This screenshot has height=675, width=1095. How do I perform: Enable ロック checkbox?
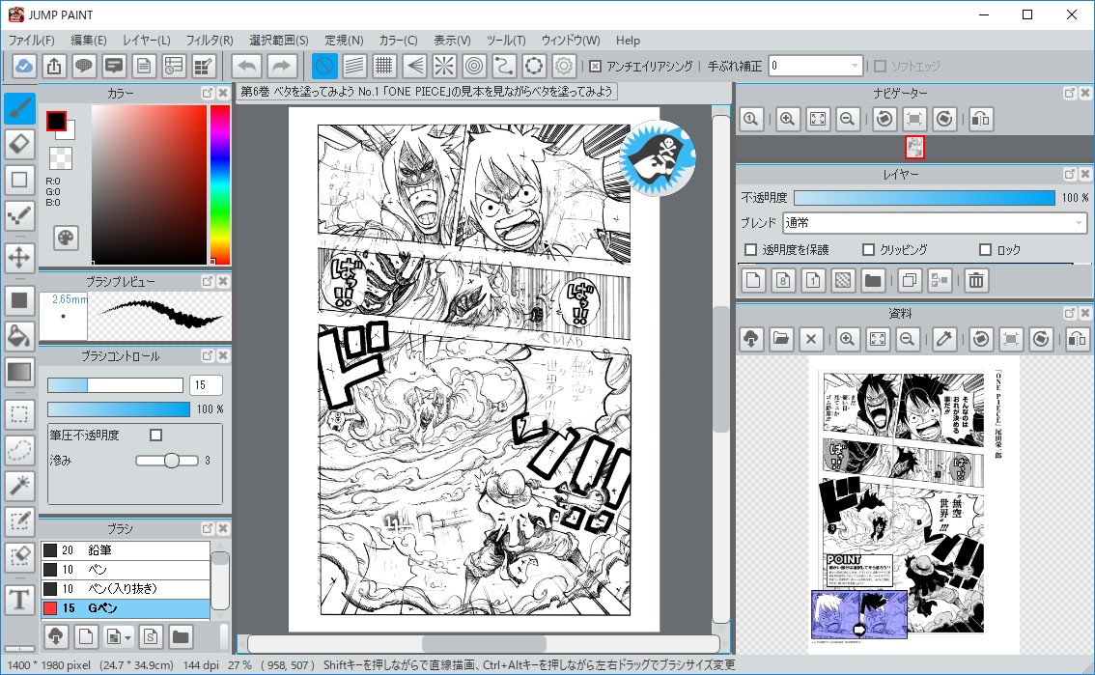click(985, 249)
